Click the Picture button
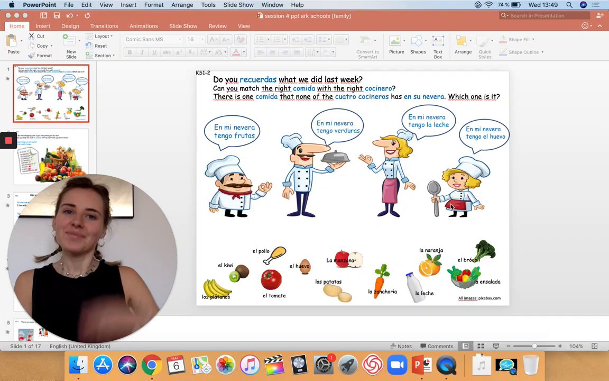609x381 pixels. pos(396,44)
